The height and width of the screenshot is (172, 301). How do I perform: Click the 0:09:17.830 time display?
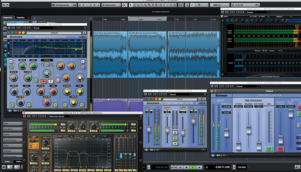pos(222,167)
